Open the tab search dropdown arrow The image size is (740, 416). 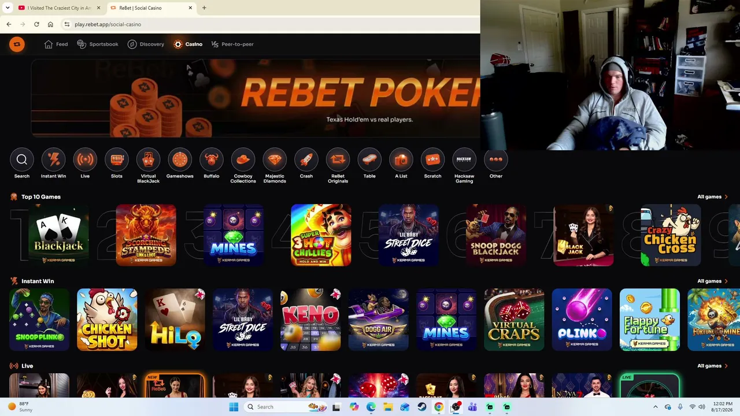pos(8,8)
